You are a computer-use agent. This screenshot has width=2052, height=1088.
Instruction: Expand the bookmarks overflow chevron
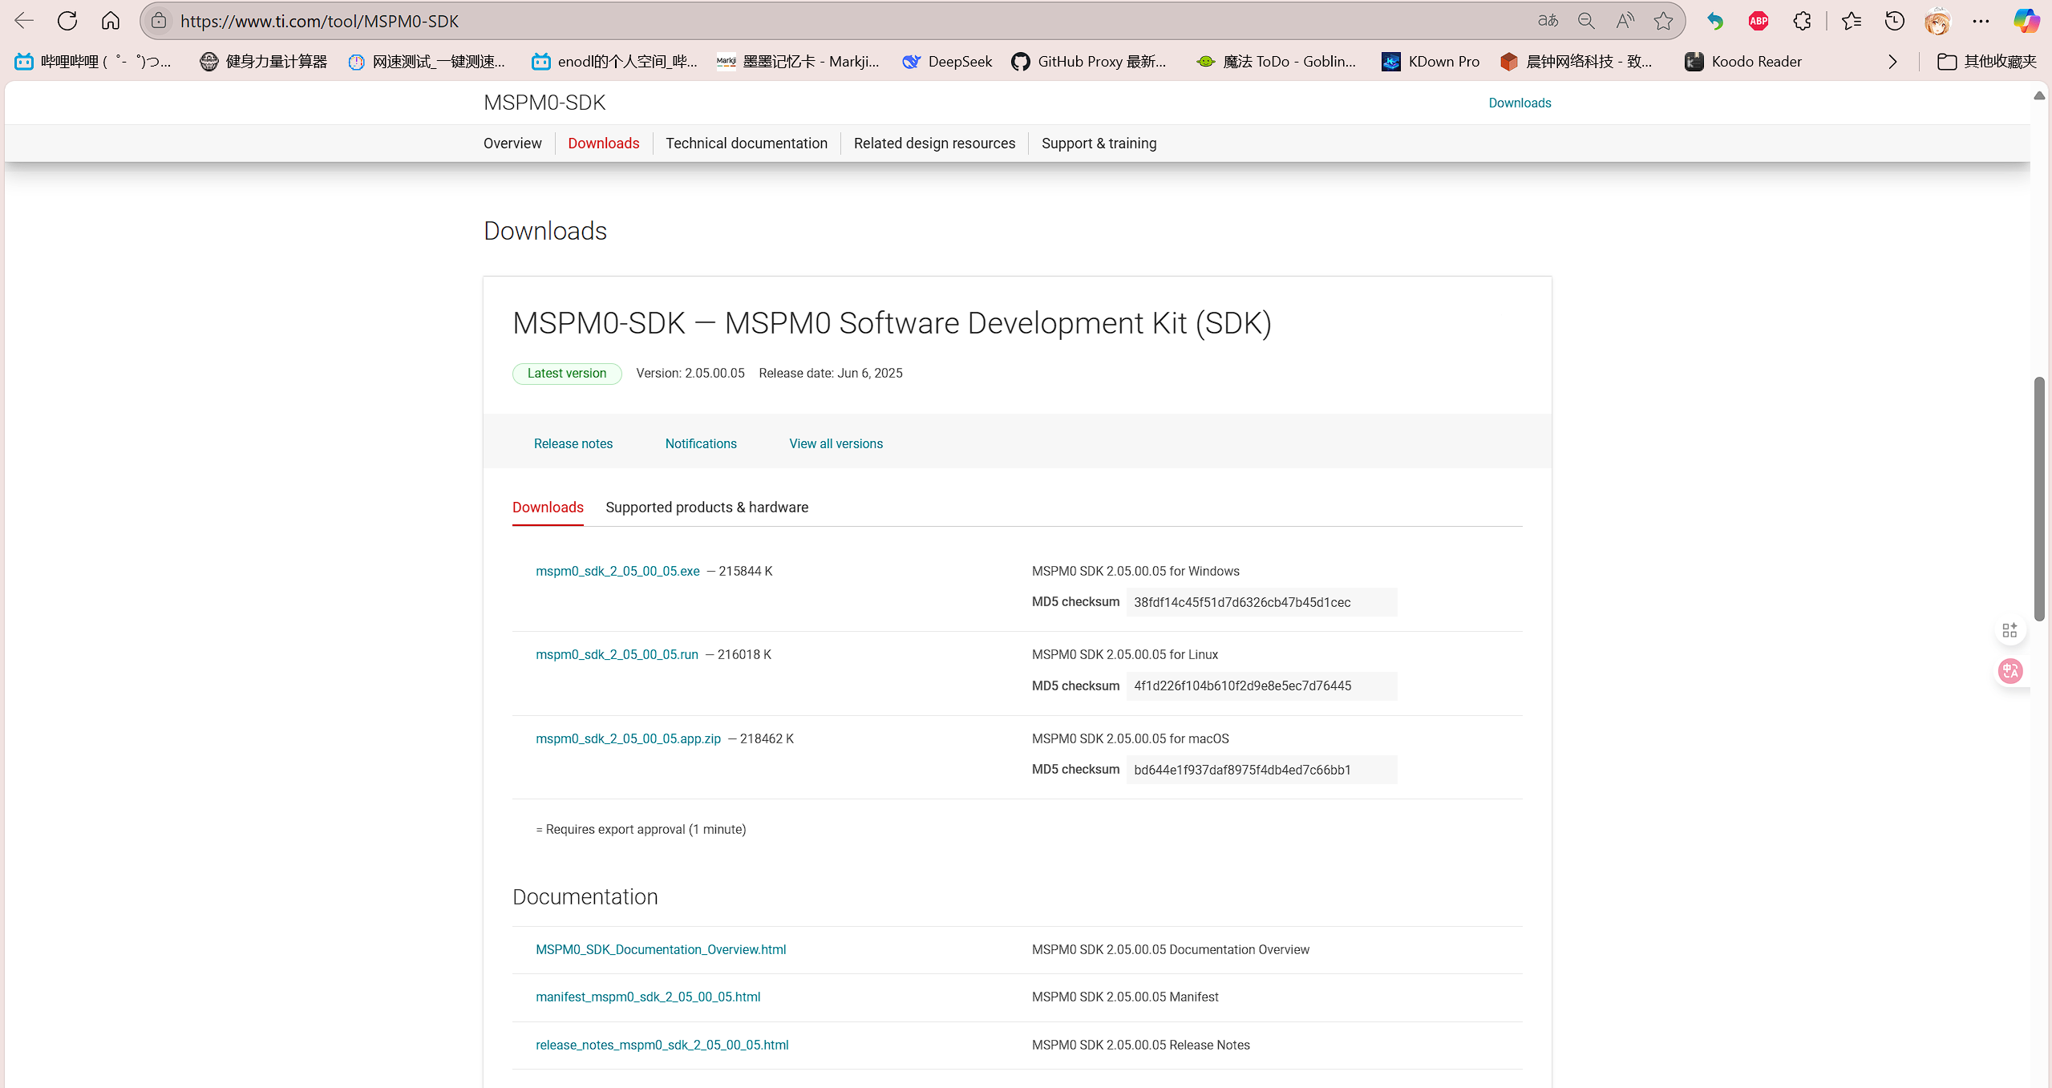[1892, 62]
